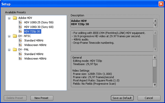Click the HDV 1080i 25 preset file icon
165x103 pixels.
point(20,22)
